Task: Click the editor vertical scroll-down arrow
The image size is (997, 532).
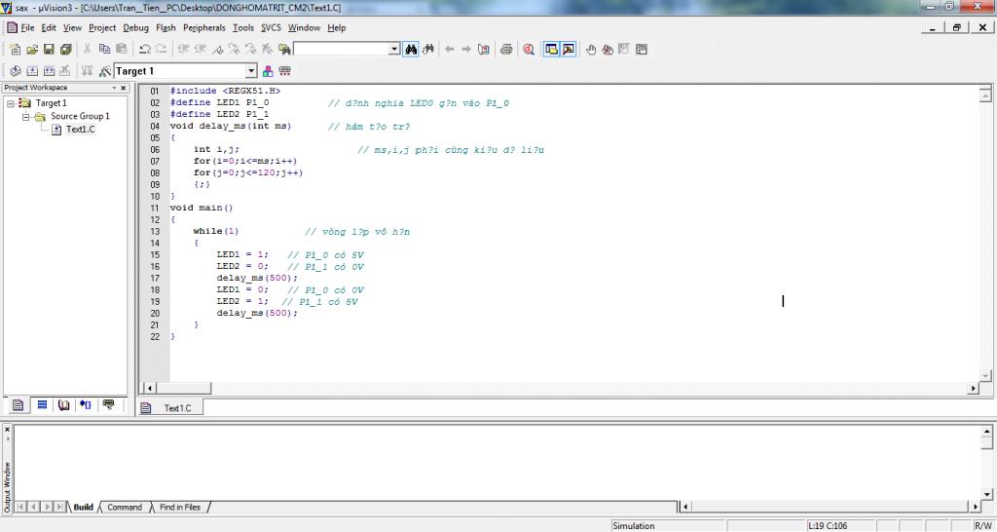Action: pyautogui.click(x=985, y=375)
